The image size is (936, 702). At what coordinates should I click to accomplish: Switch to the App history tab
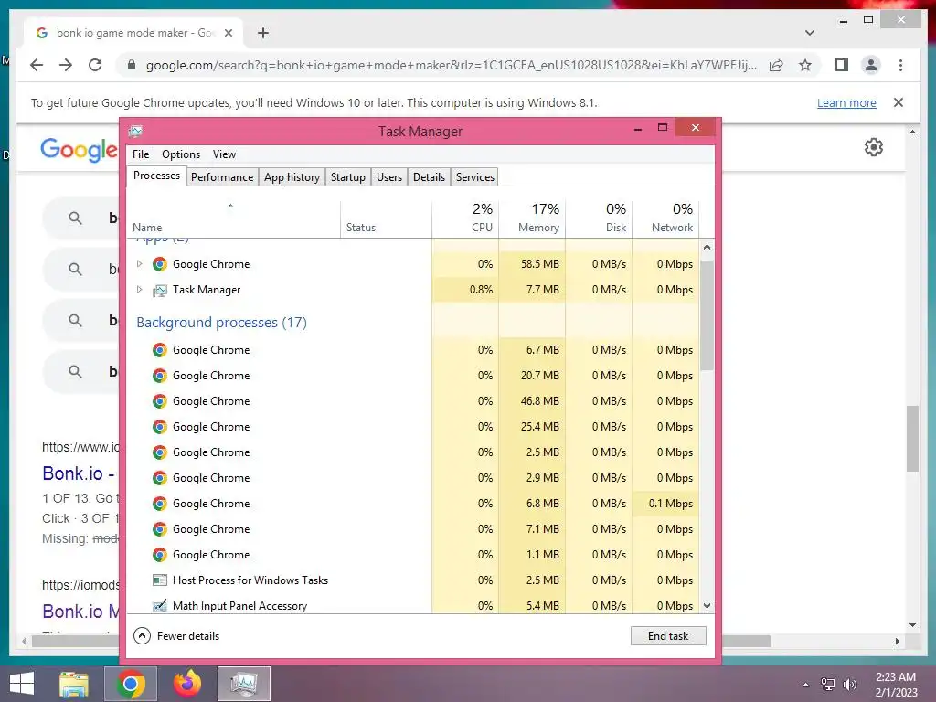point(292,177)
